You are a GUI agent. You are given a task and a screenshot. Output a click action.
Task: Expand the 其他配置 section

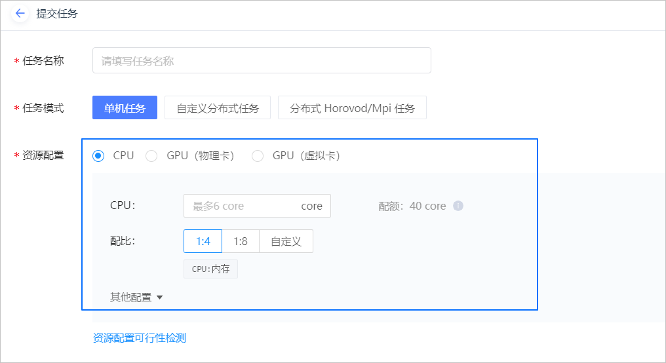tap(136, 297)
